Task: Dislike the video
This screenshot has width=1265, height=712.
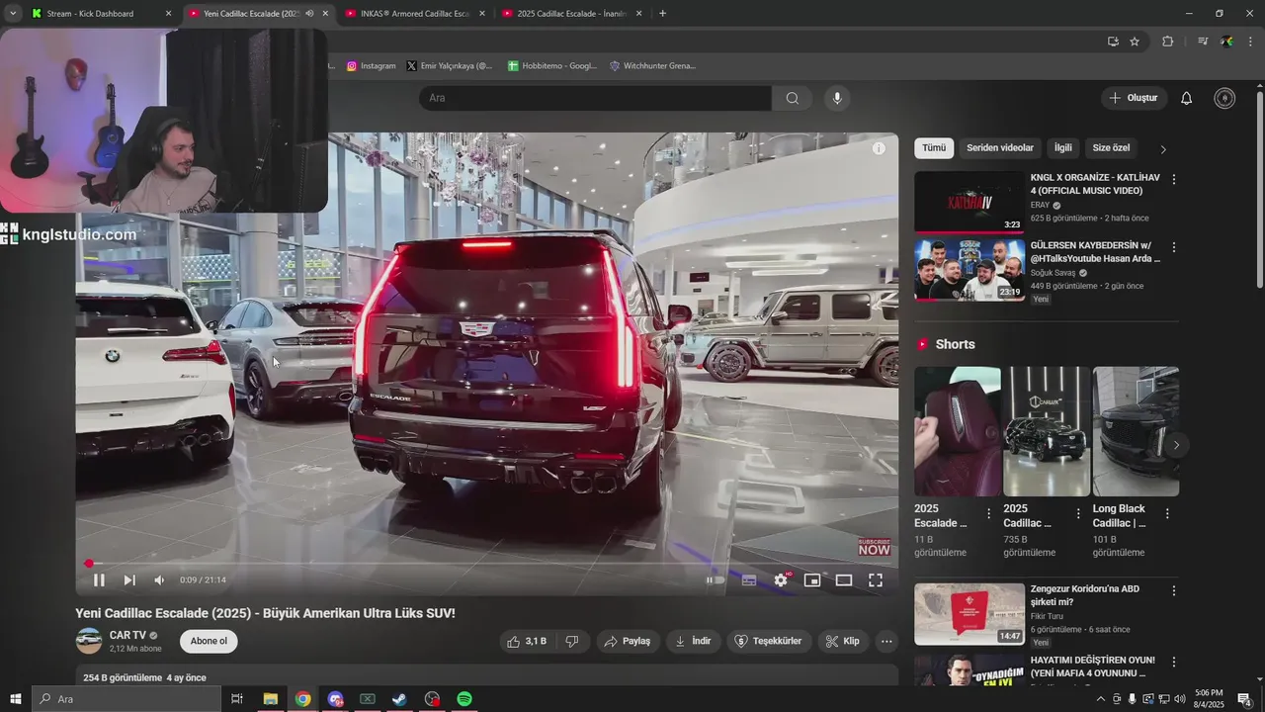Action: 571,641
